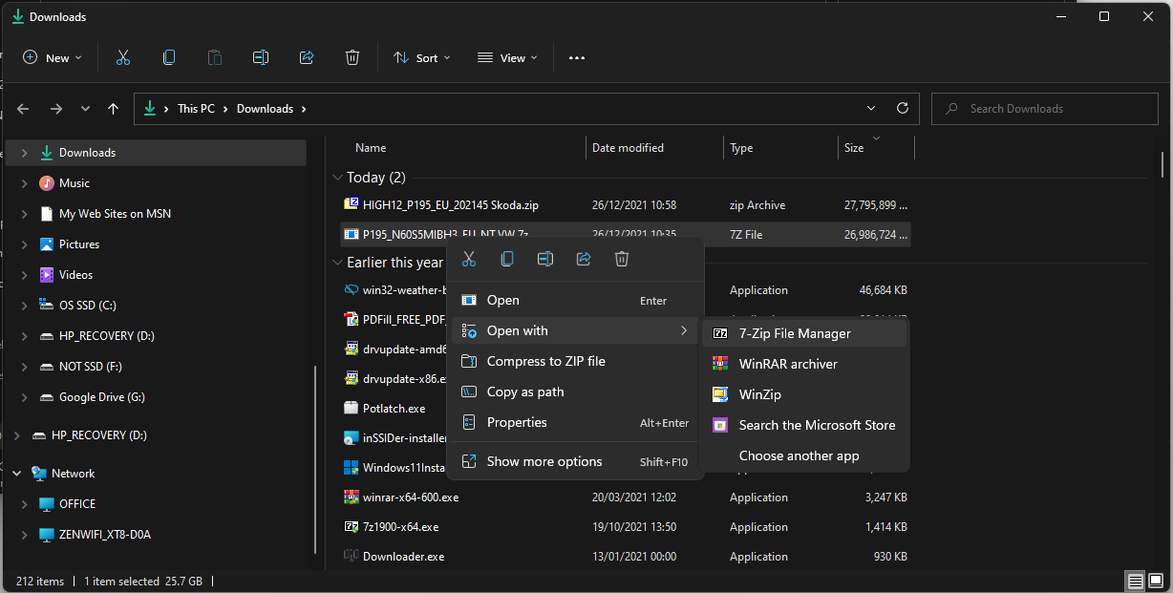Click the New button
Screen dimensions: 1173x593
(53, 57)
